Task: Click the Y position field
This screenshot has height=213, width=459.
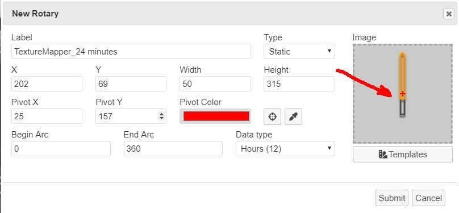Action: tap(131, 84)
